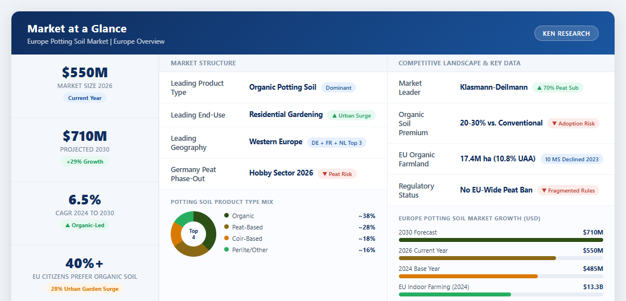Click EUROPE POTTING SOIL MARKET GROWTH title
The image size is (626, 301).
point(469,219)
